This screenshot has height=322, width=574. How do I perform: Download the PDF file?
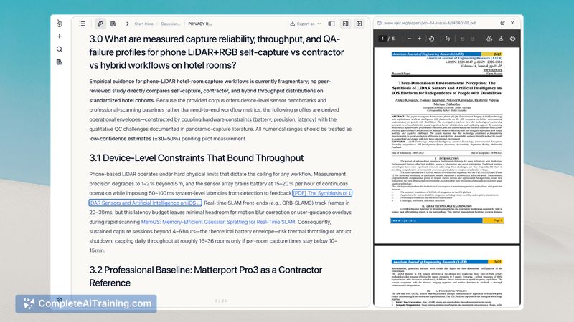[x=501, y=39]
